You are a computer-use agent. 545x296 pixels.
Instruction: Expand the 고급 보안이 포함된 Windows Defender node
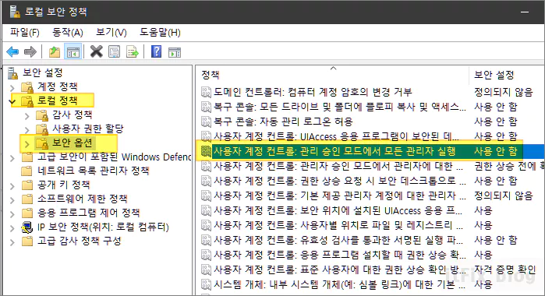(12, 158)
